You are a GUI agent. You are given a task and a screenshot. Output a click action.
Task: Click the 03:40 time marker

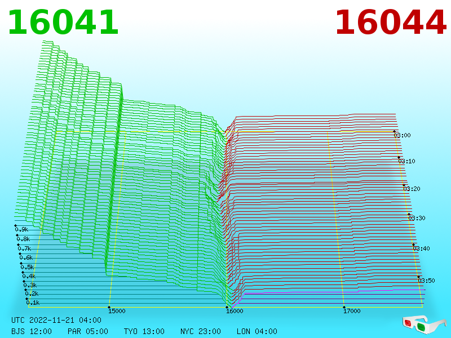click(421, 248)
